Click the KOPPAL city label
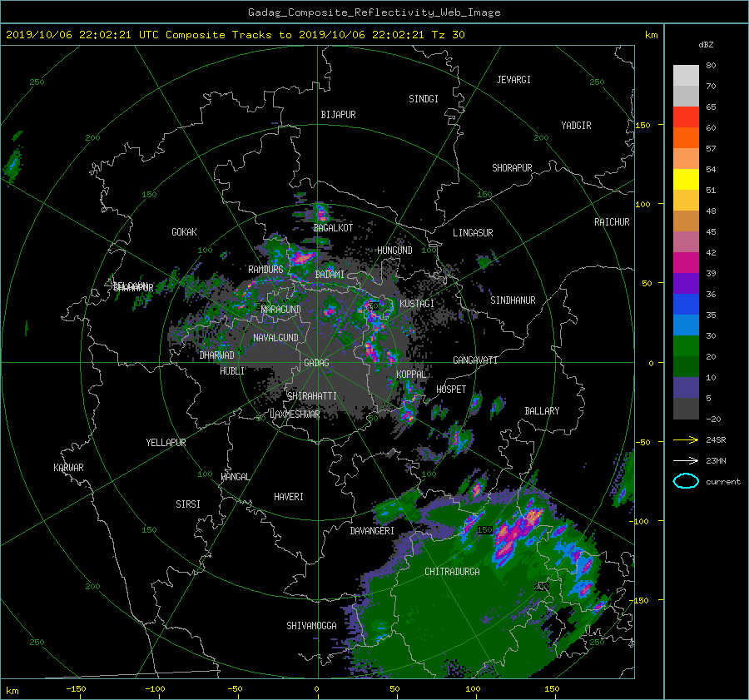 tap(411, 375)
